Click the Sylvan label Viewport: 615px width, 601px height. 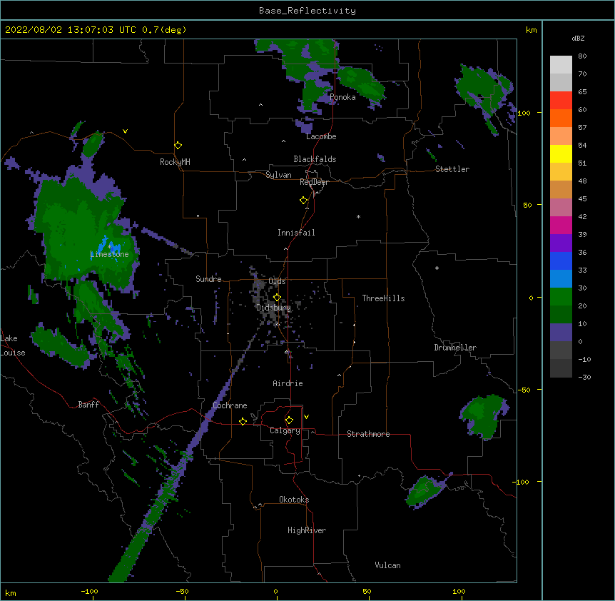278,175
